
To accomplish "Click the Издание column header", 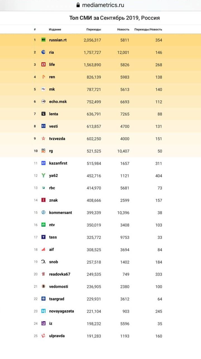I will (x=55, y=29).
